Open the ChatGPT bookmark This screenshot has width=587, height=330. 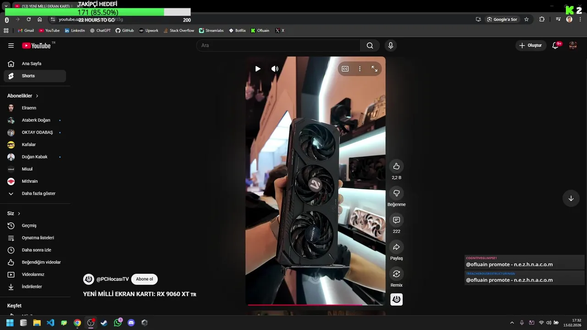point(100,31)
